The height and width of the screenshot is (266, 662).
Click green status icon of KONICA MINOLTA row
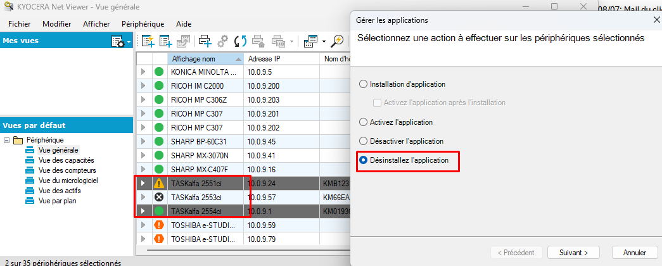point(159,72)
